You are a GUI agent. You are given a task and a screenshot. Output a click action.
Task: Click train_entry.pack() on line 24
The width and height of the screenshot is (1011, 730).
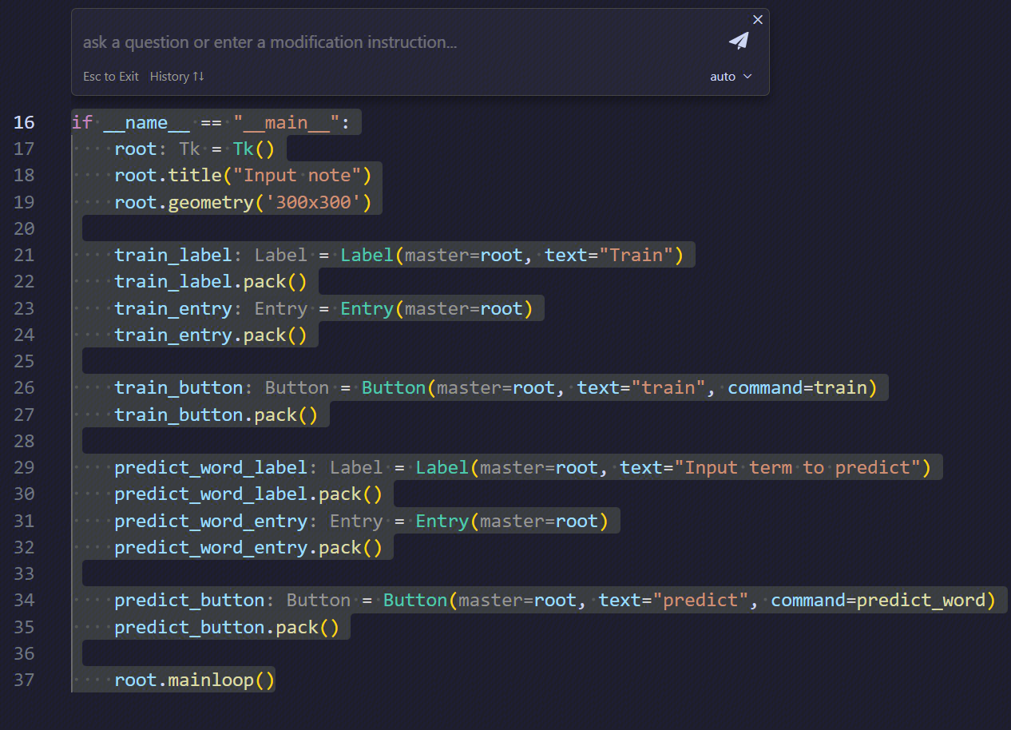coord(210,335)
